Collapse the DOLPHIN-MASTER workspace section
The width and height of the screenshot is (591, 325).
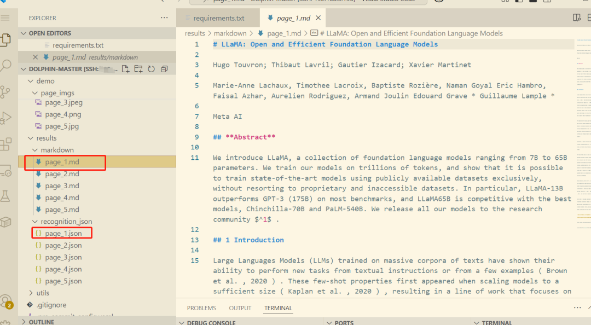coord(24,69)
